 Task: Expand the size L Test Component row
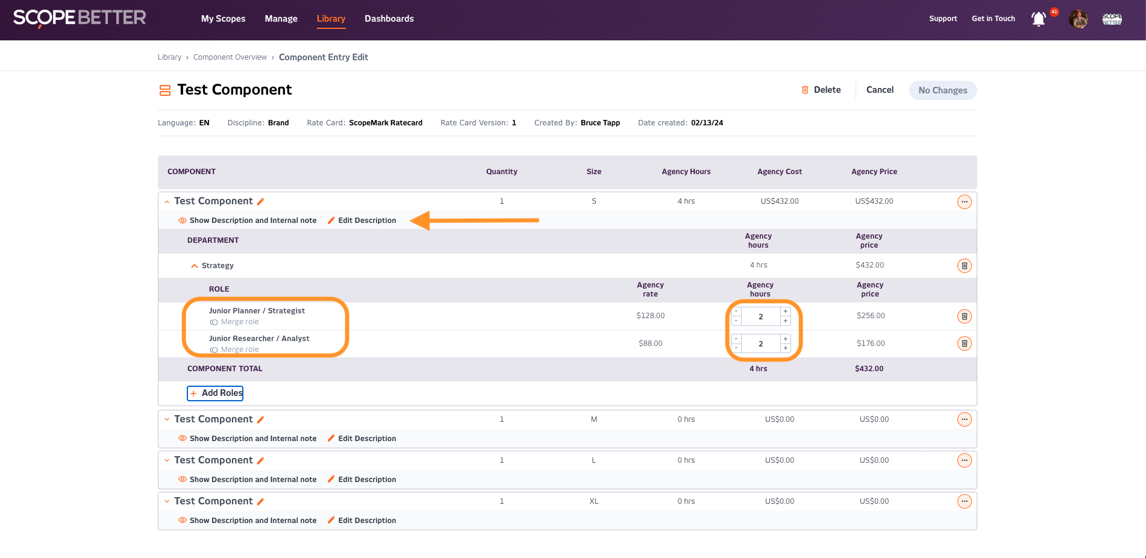coord(167,460)
